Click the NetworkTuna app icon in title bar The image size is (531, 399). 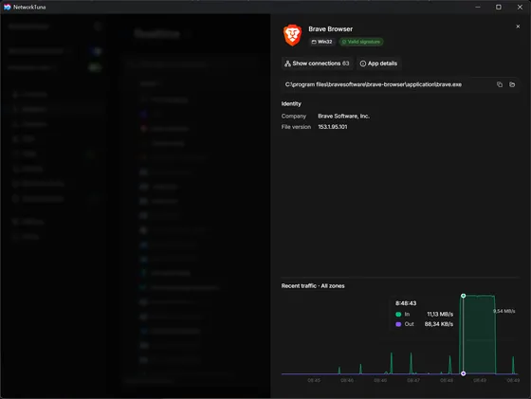(8, 7)
